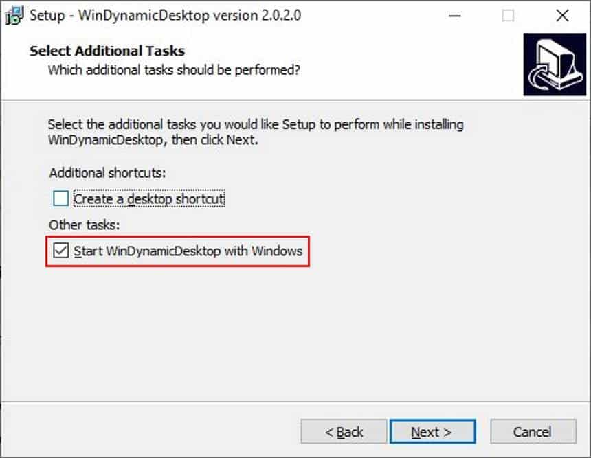591x458 pixels.
Task: Click the 'Start WinDynamicDesktop with Windows' label text
Action: tap(188, 251)
